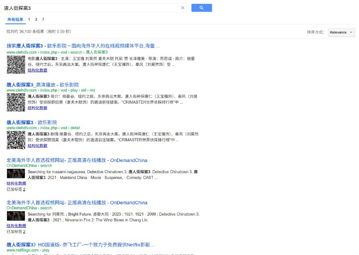Open the Relevance sort dropdown
The width and height of the screenshot is (359, 255).
341,32
